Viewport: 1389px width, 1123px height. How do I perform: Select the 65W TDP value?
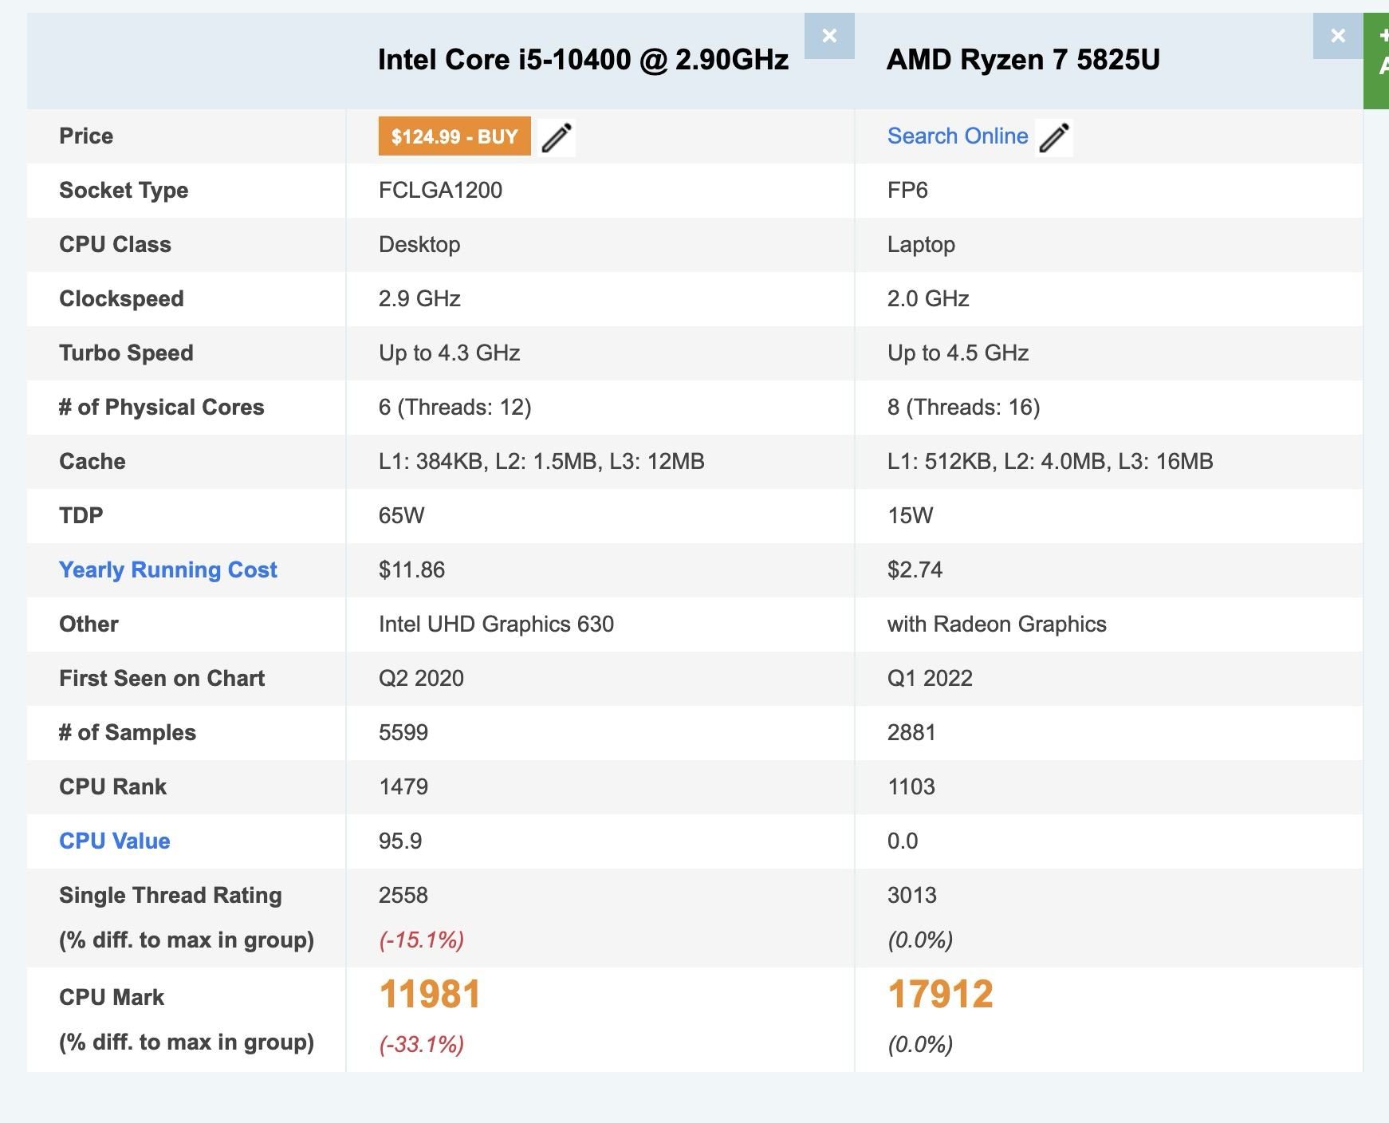click(x=401, y=515)
